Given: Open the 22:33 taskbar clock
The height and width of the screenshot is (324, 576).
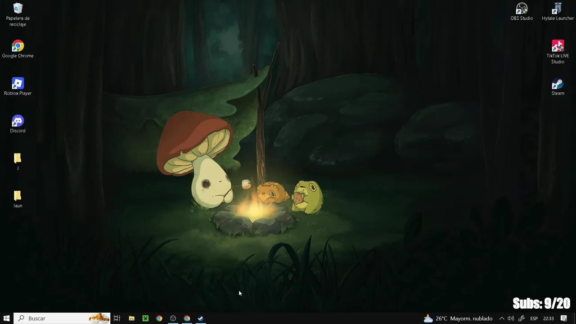Looking at the screenshot, I should click(548, 318).
